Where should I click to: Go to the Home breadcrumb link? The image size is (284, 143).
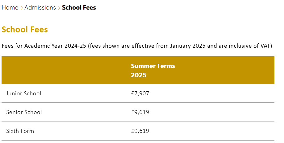point(10,8)
